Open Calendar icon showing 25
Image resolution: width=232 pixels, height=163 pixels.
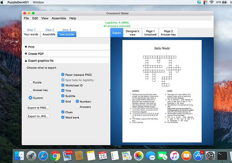pos(103,156)
